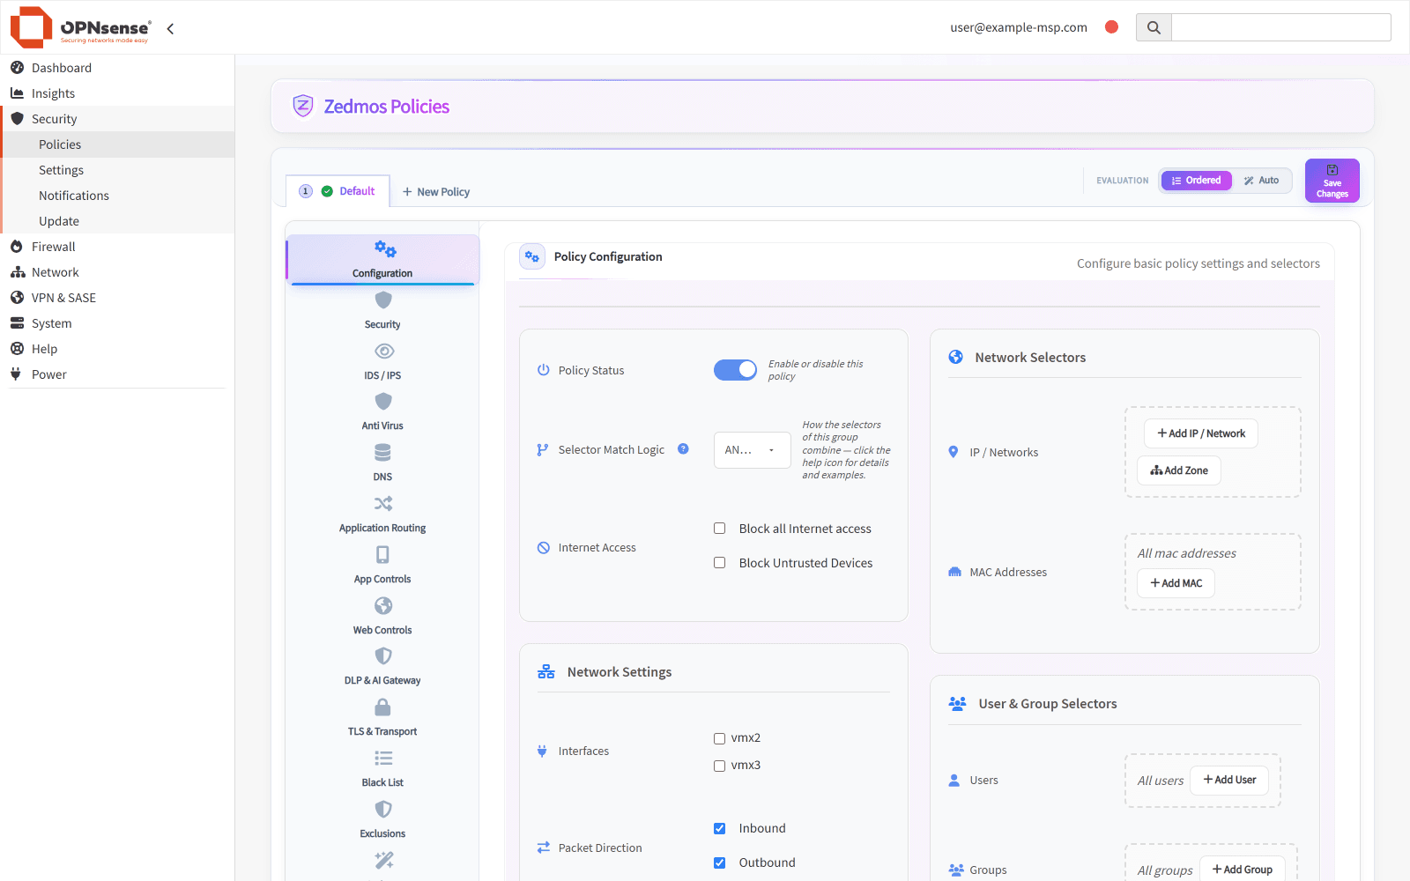Click the Policy Configuration gears icon
The height and width of the screenshot is (881, 1410).
[532, 256]
